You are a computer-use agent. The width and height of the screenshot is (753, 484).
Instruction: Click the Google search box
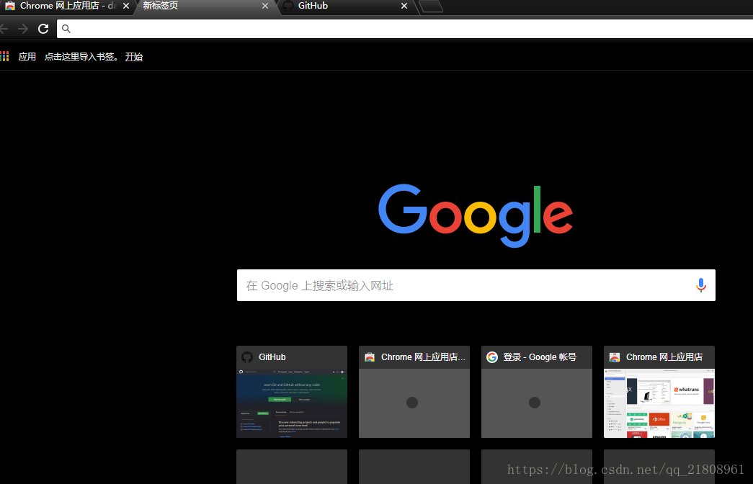tap(476, 285)
